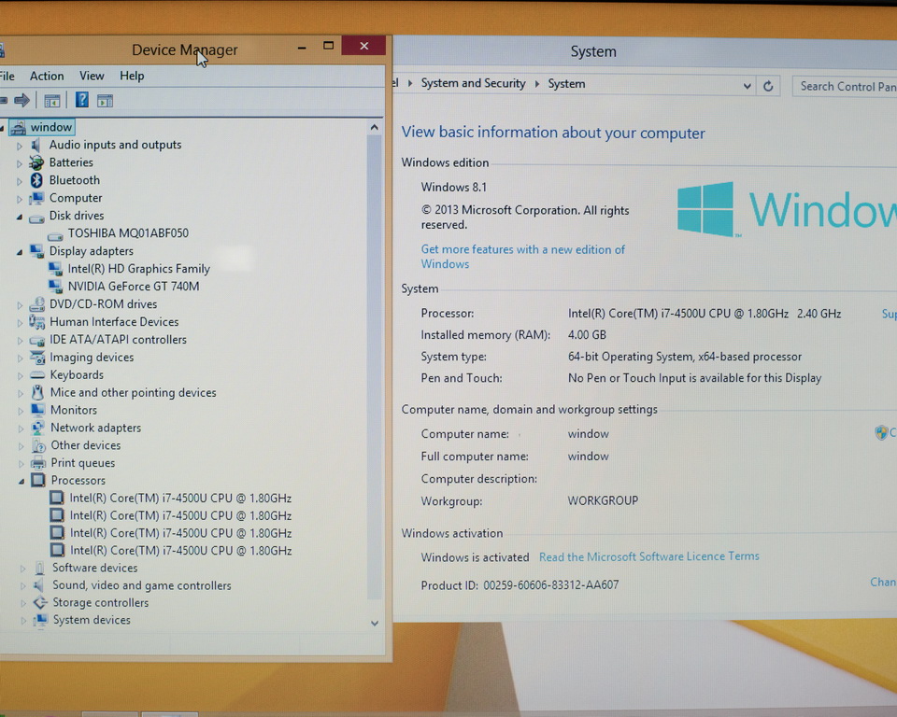The height and width of the screenshot is (717, 897).
Task: Open Read the Microsoft Software Licence Terms link
Action: pyautogui.click(x=649, y=556)
